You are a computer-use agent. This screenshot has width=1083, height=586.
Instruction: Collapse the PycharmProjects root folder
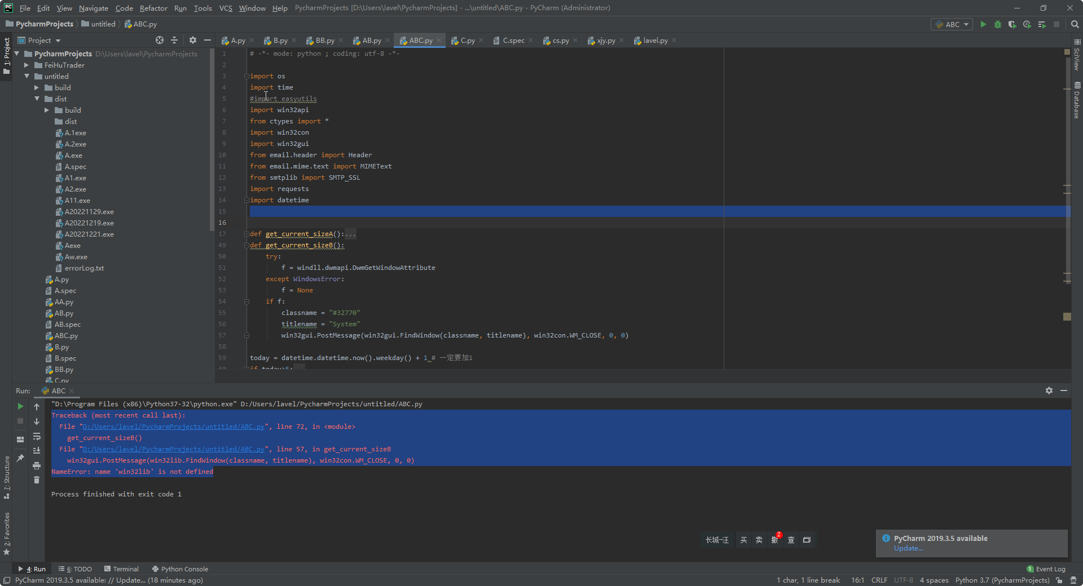[x=17, y=54]
